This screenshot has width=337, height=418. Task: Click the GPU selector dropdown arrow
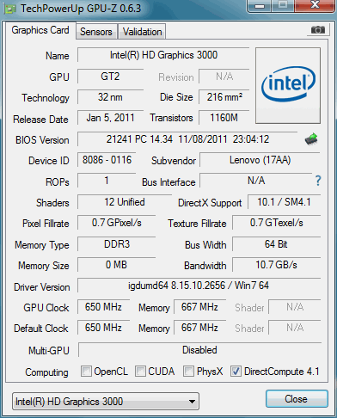click(x=192, y=402)
